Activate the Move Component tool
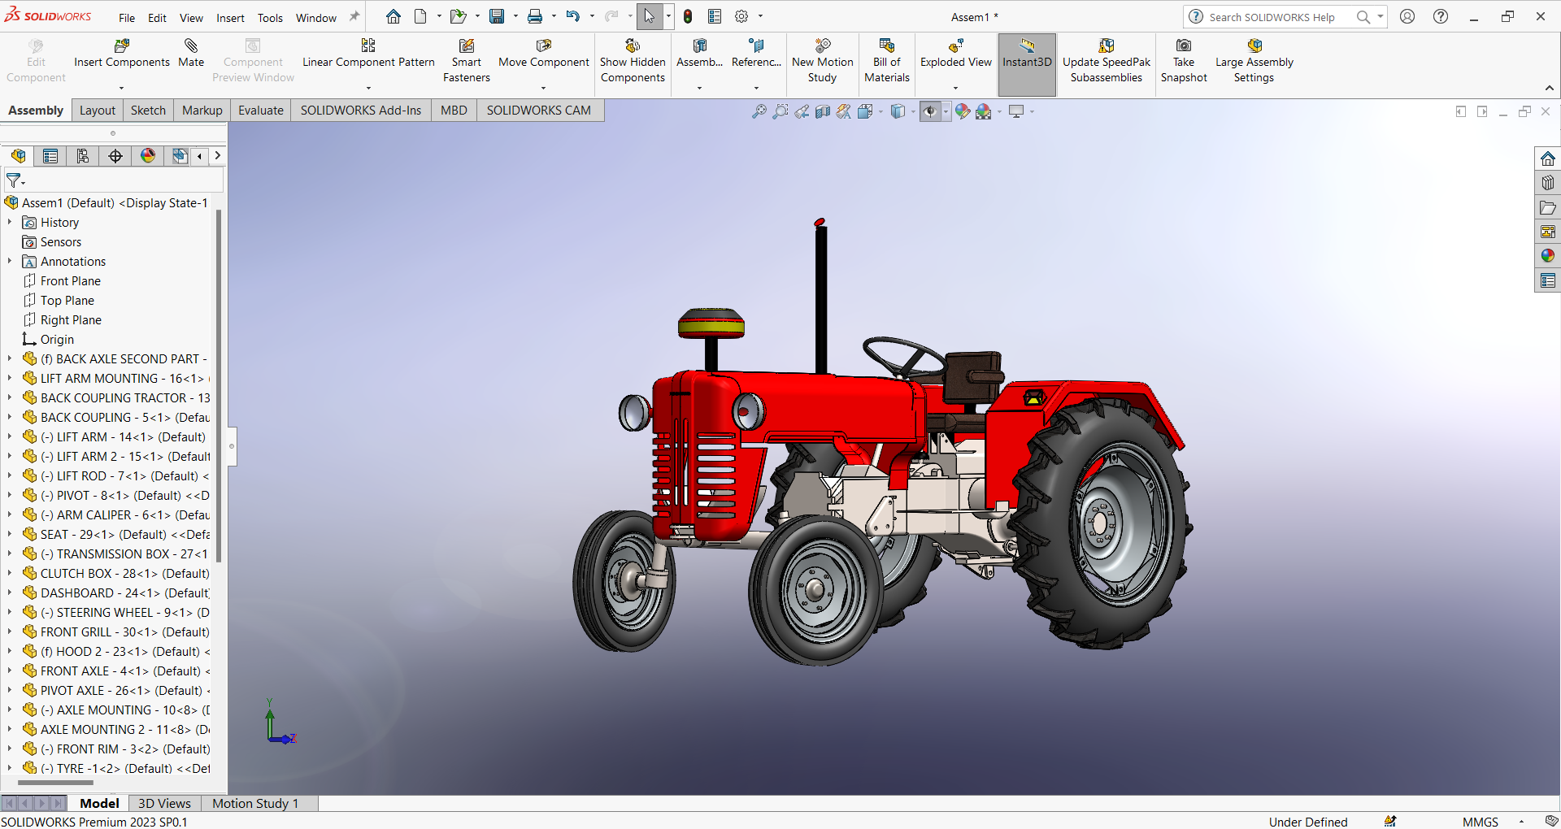This screenshot has width=1561, height=829. (544, 54)
